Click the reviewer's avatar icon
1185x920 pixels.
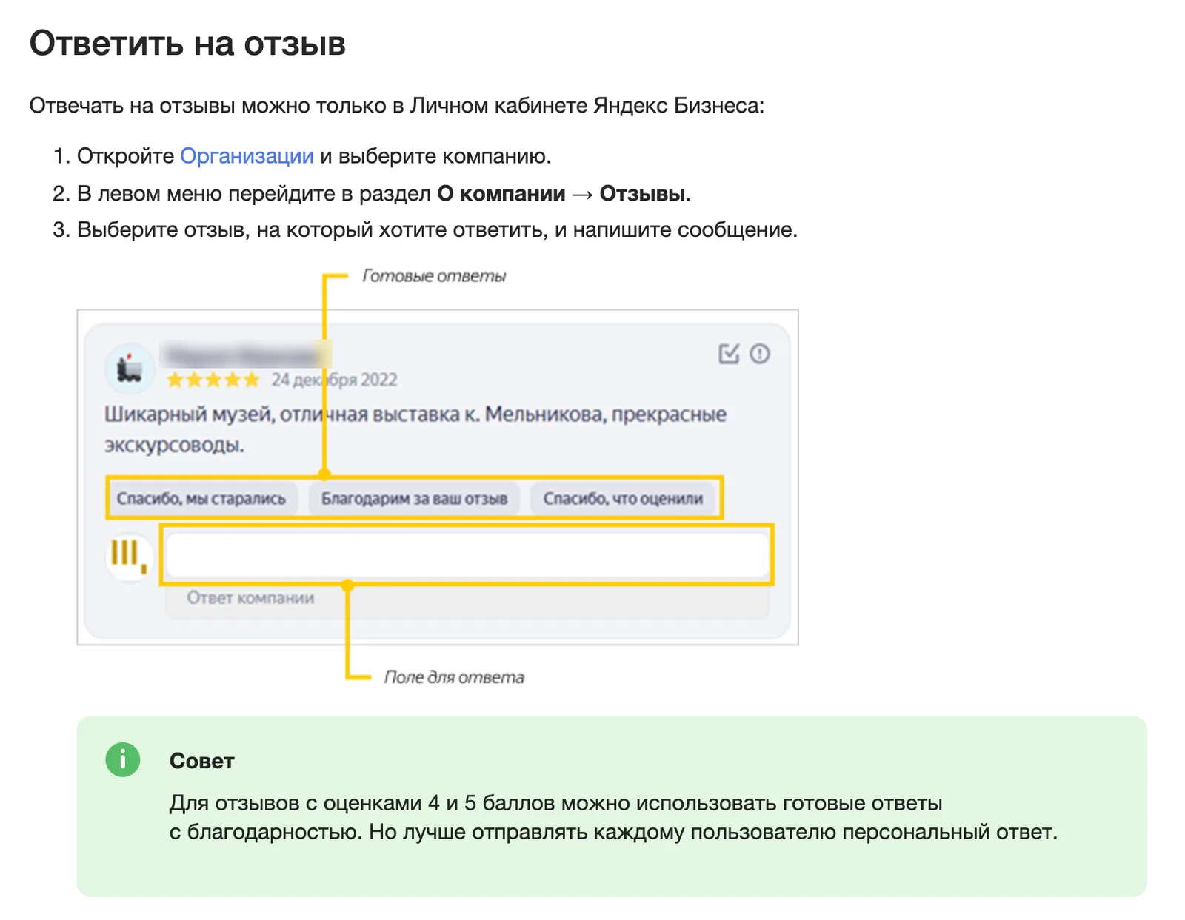tap(130, 368)
